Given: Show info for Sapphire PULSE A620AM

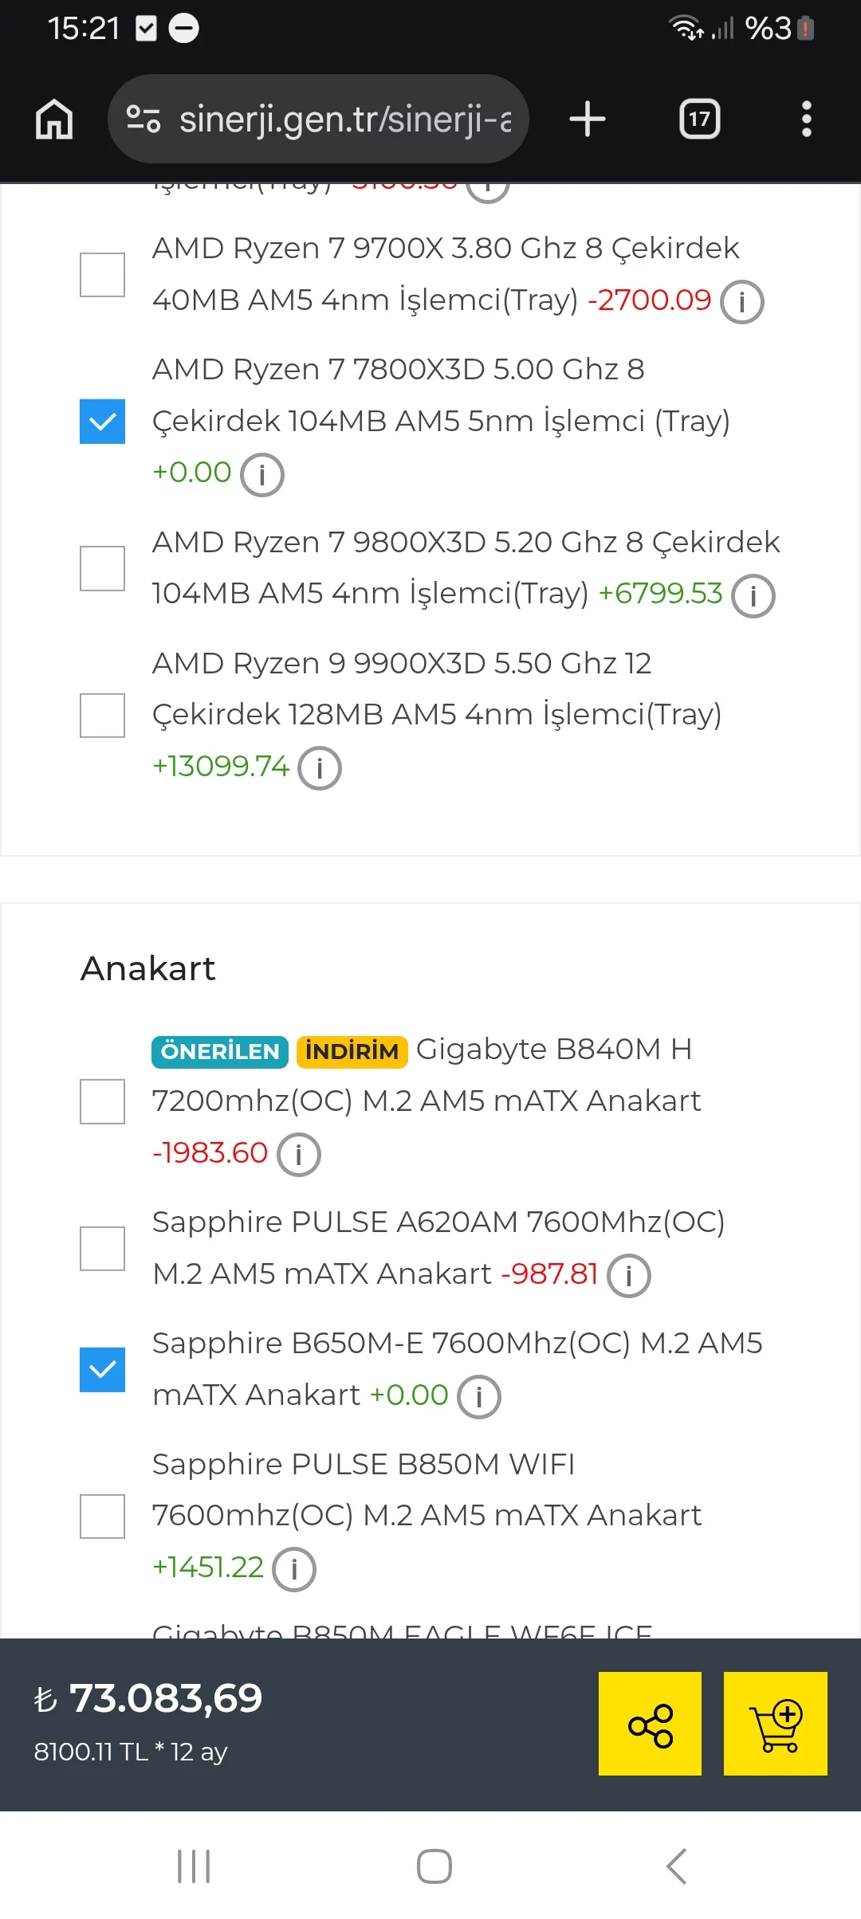Looking at the screenshot, I should coord(629,1276).
